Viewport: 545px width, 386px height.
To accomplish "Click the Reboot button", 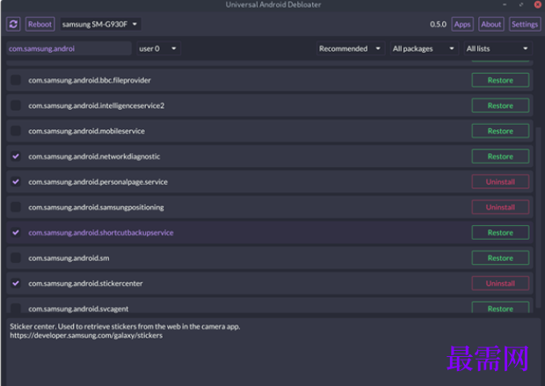I will (x=40, y=24).
